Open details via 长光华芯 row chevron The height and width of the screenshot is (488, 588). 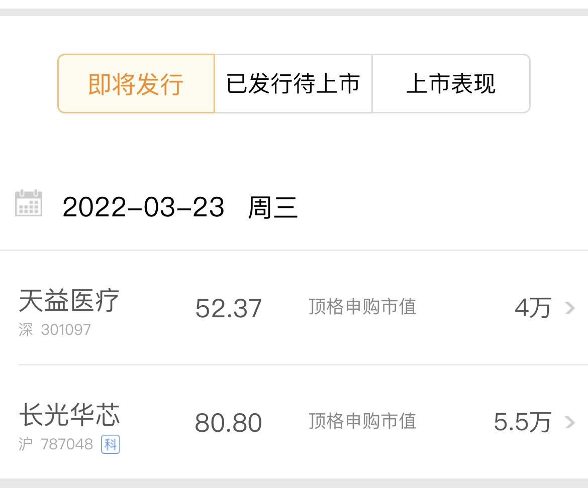point(570,422)
